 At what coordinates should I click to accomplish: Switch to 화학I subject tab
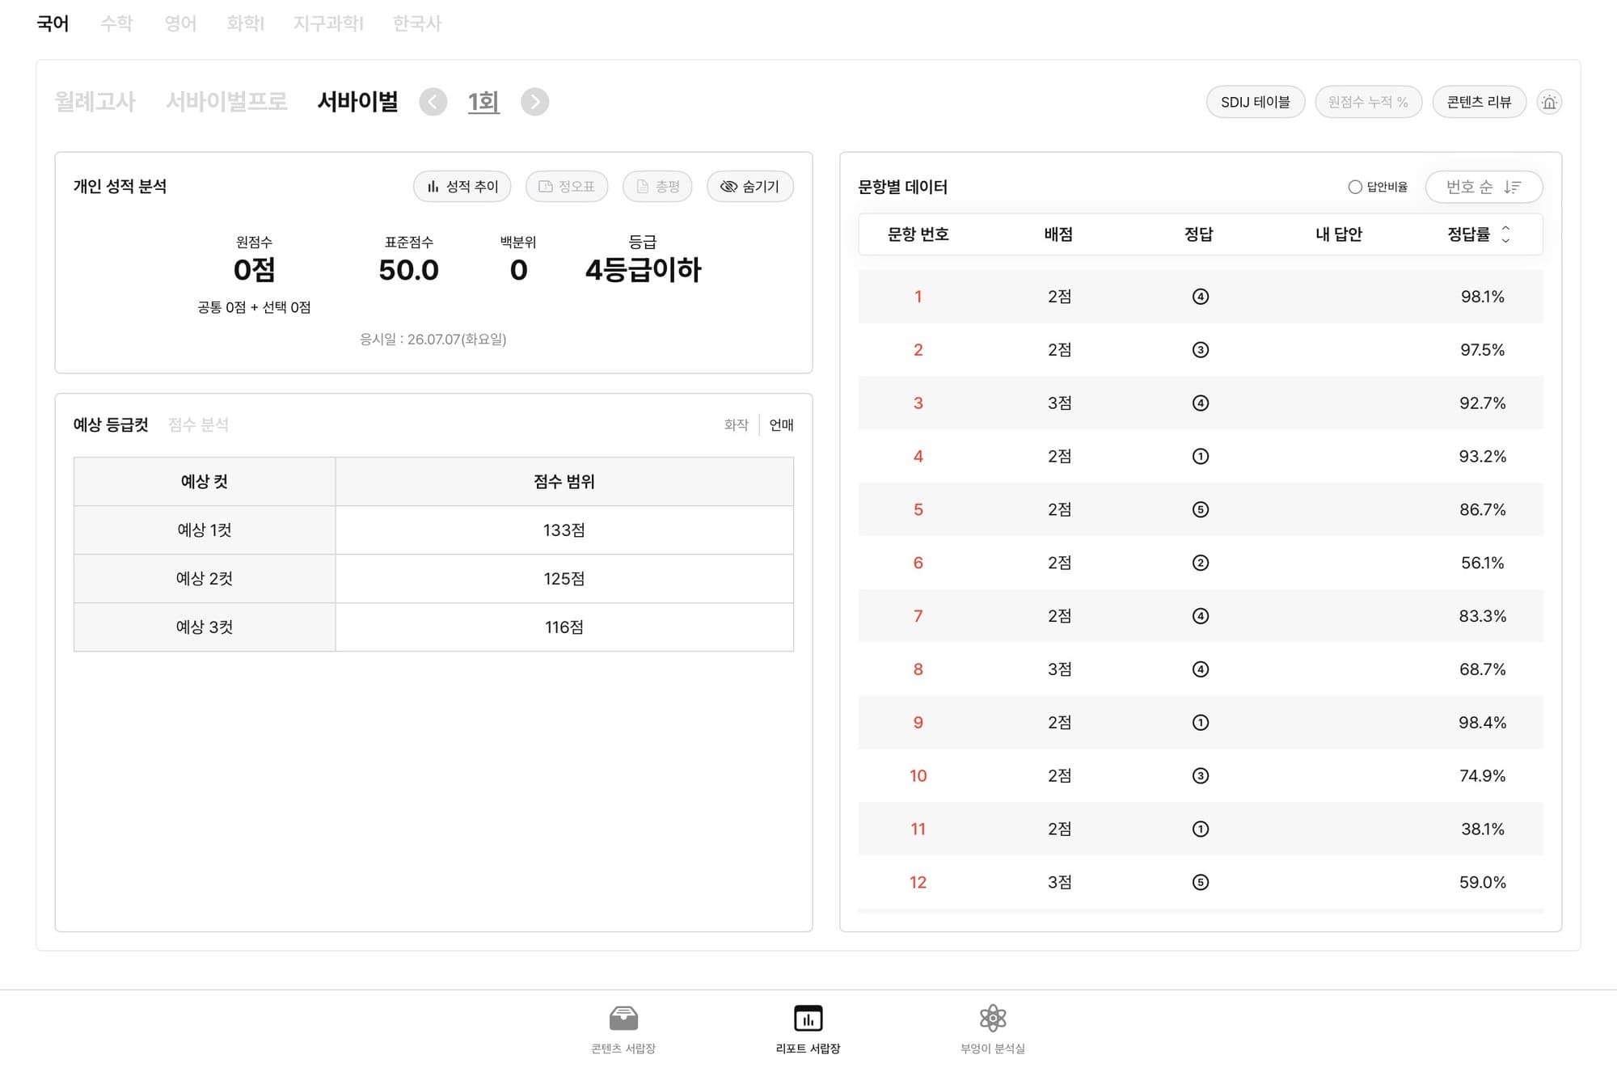[246, 23]
